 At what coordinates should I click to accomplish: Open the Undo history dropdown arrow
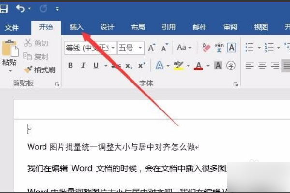click(29, 9)
